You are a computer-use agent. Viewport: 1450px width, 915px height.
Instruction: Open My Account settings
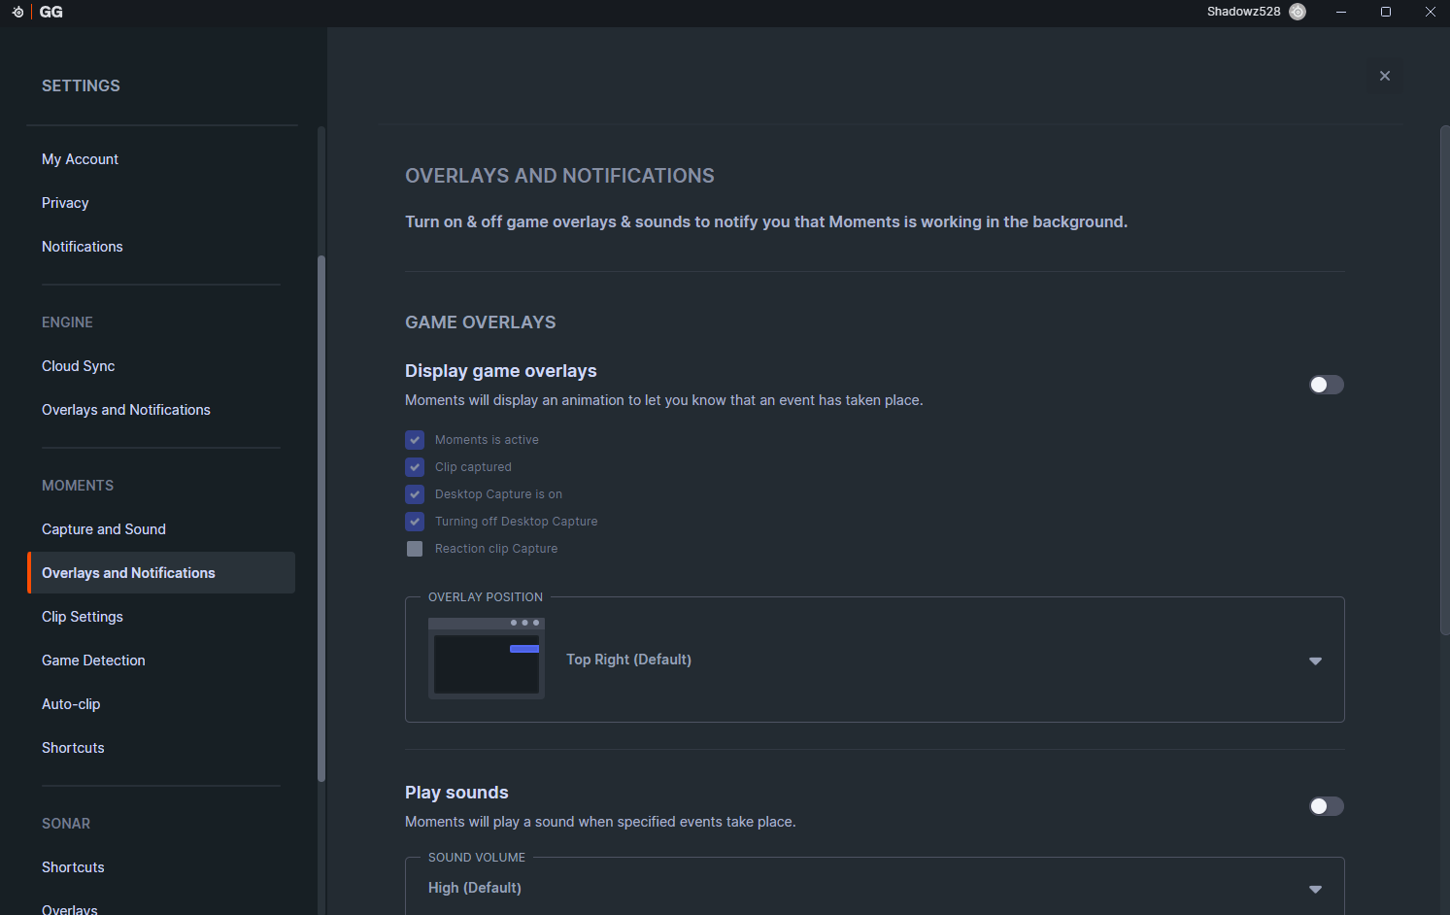80,159
